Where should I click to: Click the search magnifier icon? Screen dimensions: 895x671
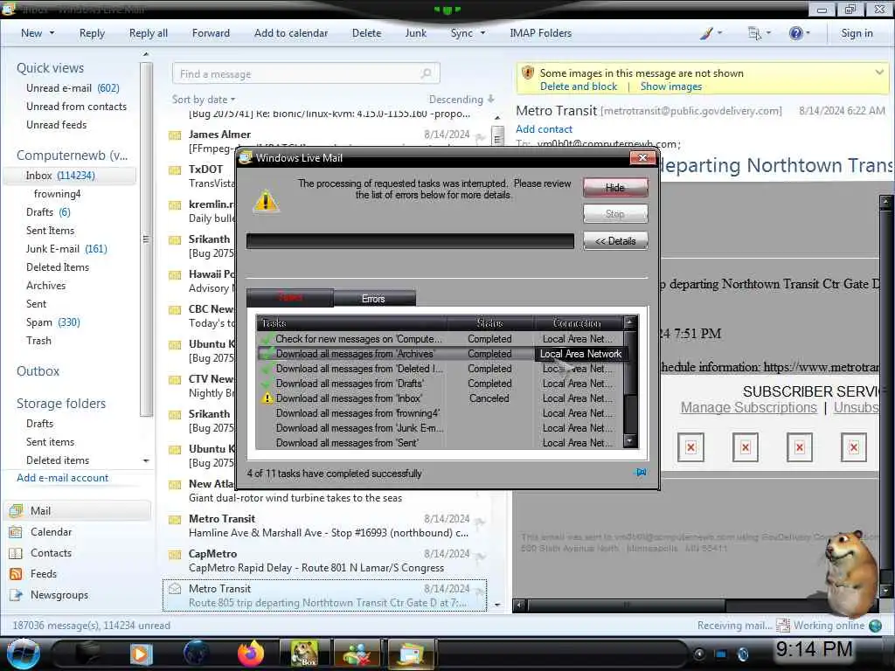427,73
